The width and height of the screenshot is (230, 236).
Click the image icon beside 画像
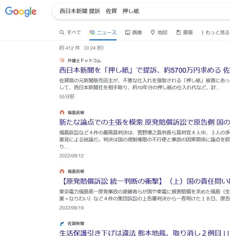click(128, 32)
